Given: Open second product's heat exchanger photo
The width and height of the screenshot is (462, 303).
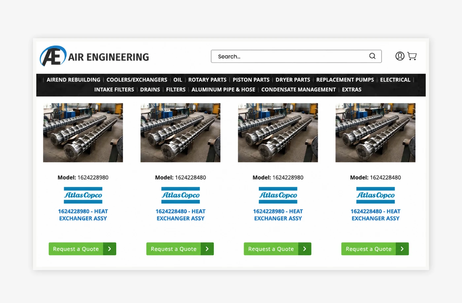Looking at the screenshot, I should 181,133.
